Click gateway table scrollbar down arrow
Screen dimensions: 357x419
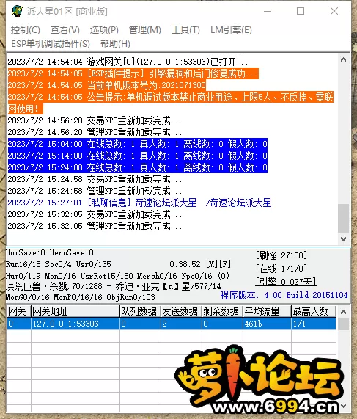pos(343,406)
